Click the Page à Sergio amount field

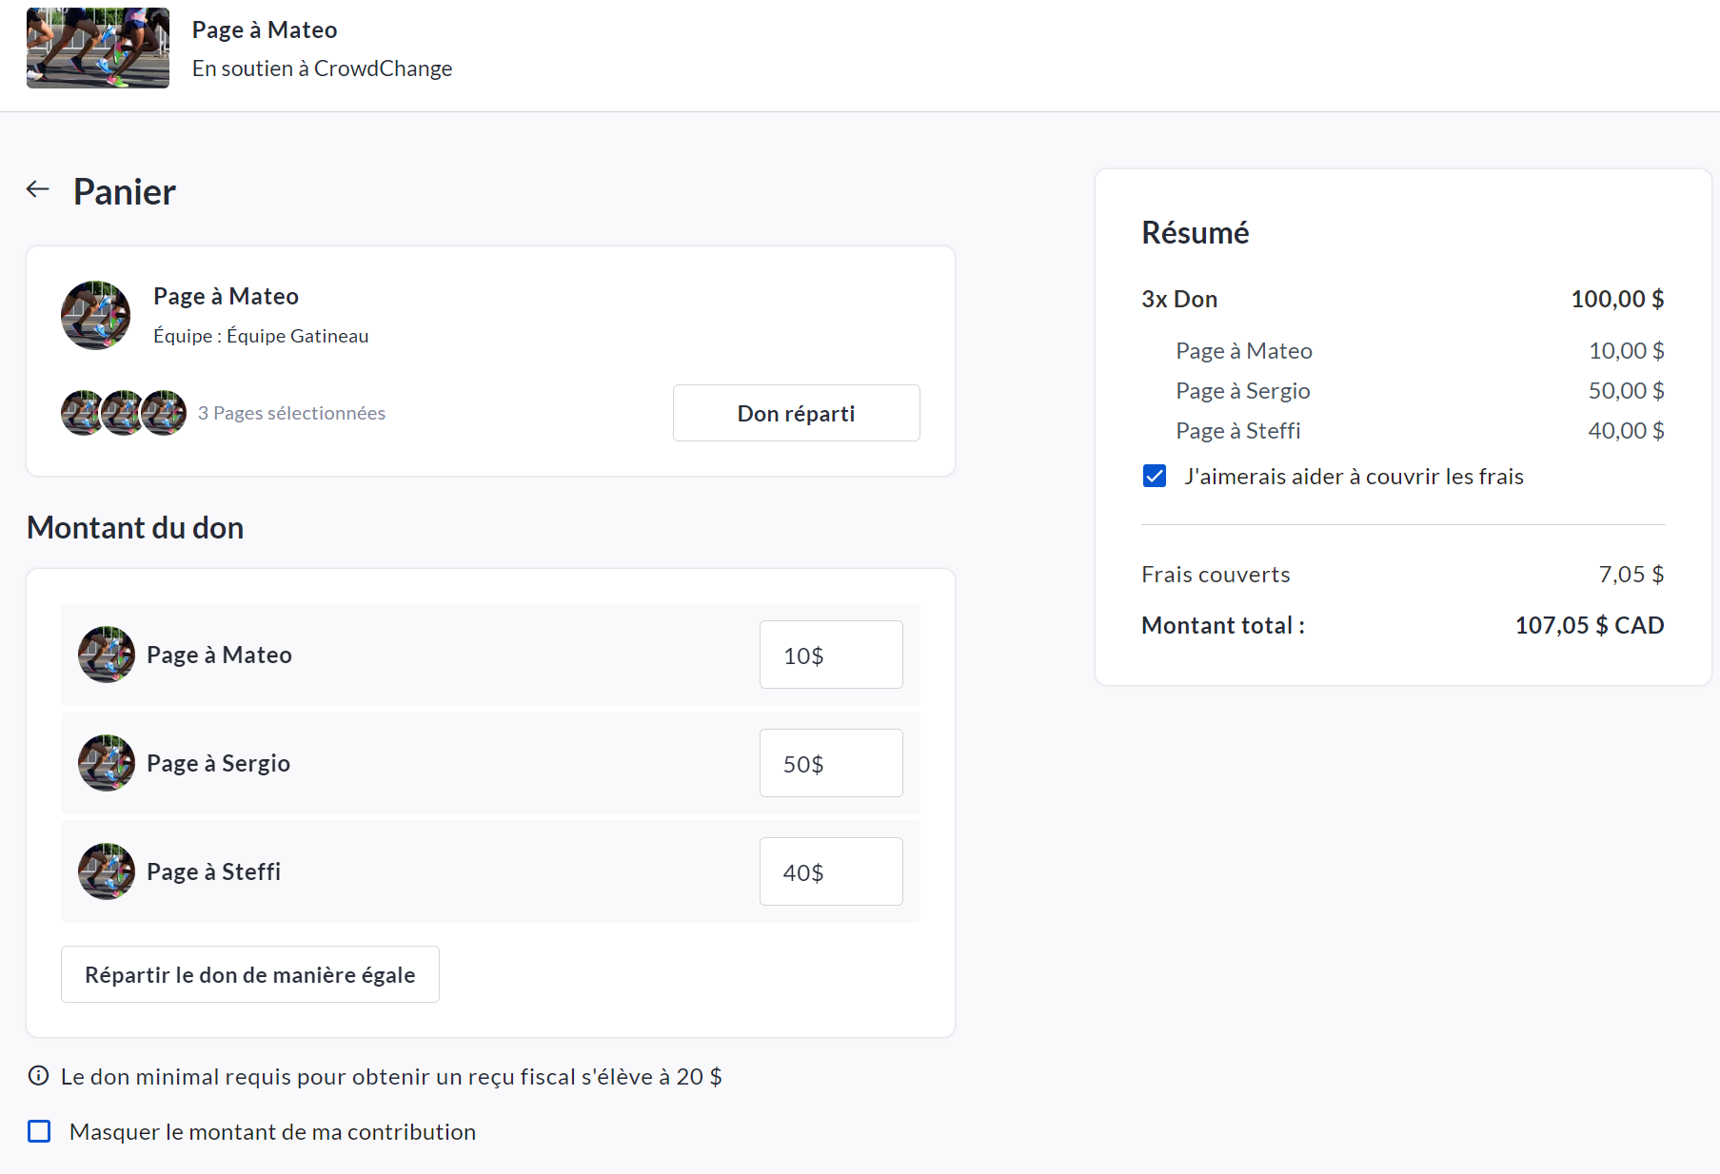830,763
